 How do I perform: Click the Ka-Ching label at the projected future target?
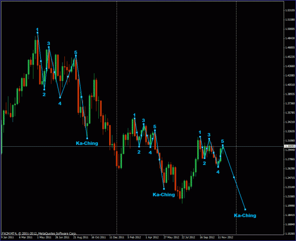[245, 215]
